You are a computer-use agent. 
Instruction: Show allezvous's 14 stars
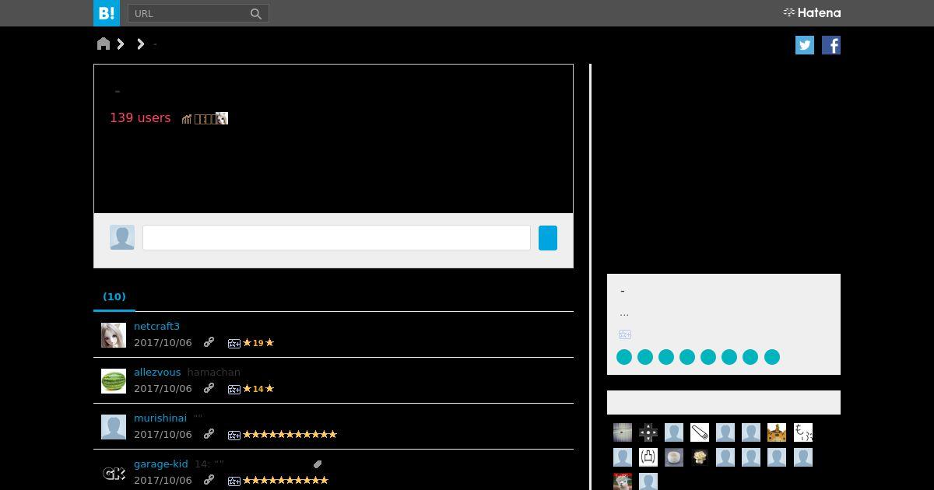[x=258, y=388]
